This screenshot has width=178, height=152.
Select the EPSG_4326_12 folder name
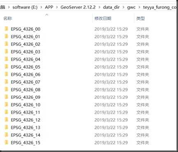[x=25, y=120]
